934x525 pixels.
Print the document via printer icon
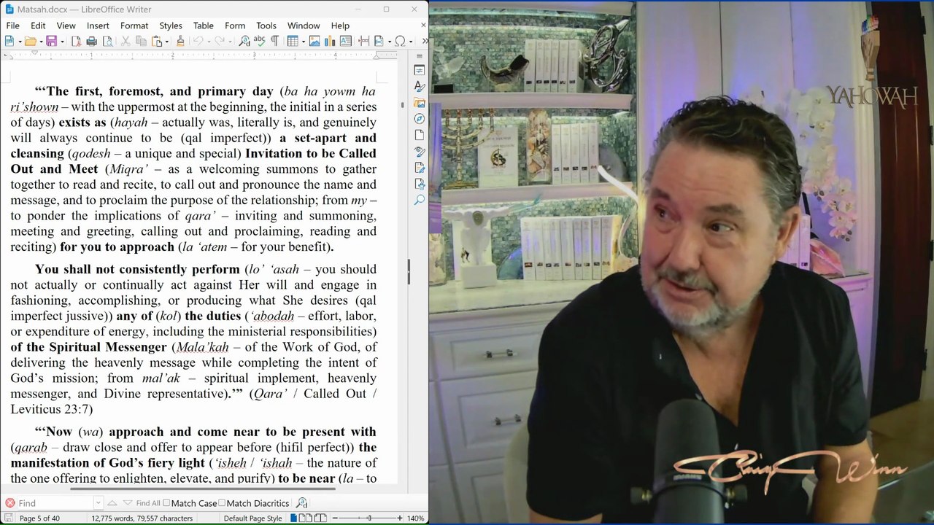tap(91, 41)
